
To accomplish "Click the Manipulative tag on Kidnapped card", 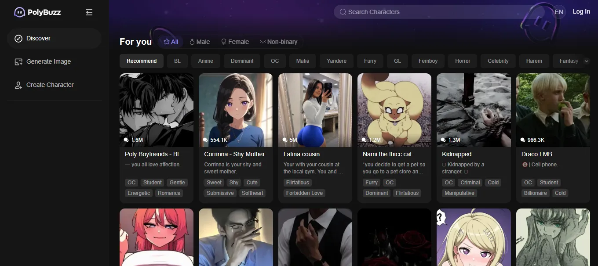I will 459,193.
